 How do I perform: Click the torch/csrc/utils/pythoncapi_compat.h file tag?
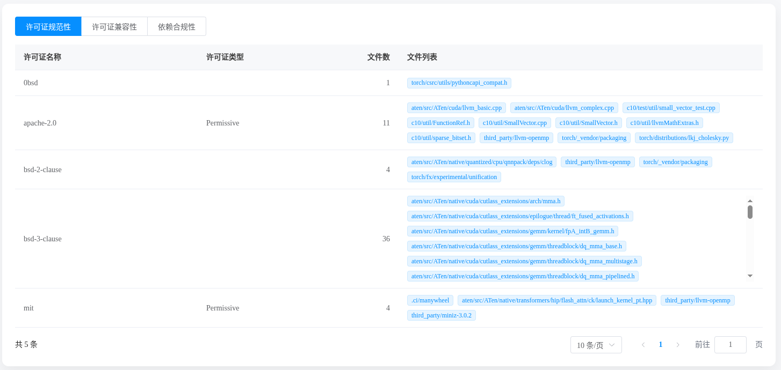(x=459, y=83)
